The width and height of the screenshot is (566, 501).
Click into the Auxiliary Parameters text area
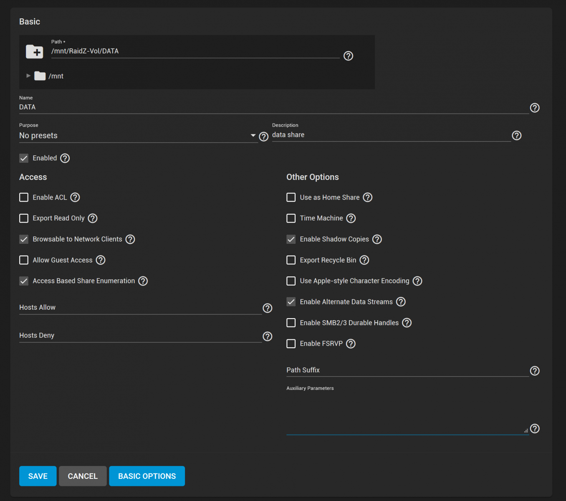coord(407,413)
